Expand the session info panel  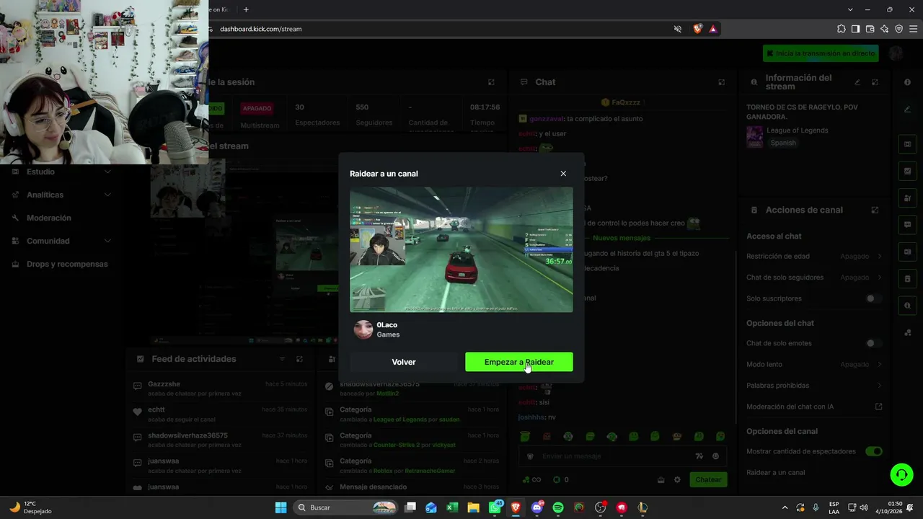click(491, 82)
